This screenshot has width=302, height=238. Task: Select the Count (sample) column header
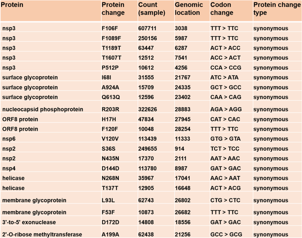(x=151, y=9)
